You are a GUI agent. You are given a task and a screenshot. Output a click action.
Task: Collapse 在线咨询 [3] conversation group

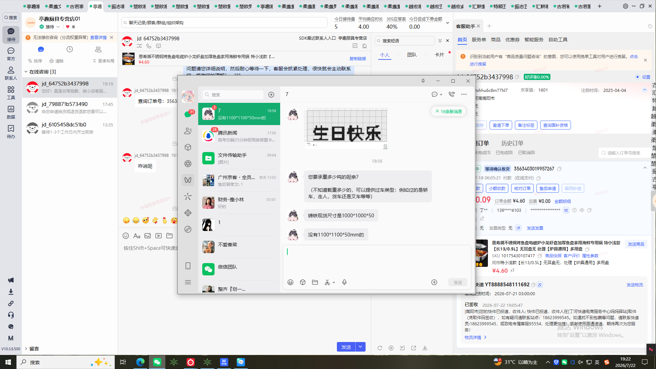coord(26,72)
